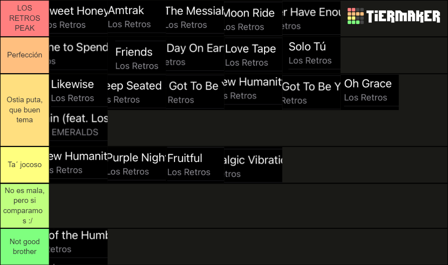448x265 pixels.
Task: Select the EMERALDS feat. Los Retros tile
Action: tap(78, 125)
